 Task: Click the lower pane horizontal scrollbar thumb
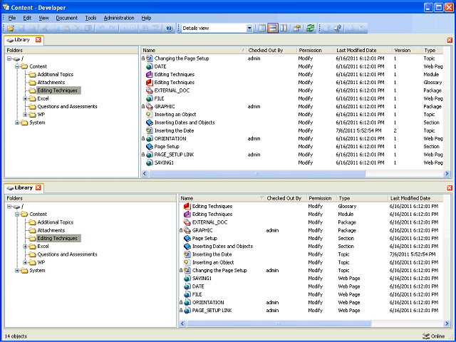[x=279, y=323]
